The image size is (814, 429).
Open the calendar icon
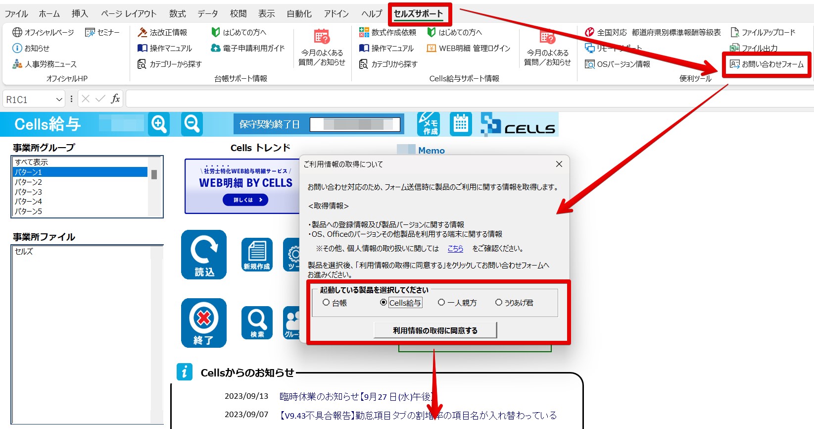[461, 124]
